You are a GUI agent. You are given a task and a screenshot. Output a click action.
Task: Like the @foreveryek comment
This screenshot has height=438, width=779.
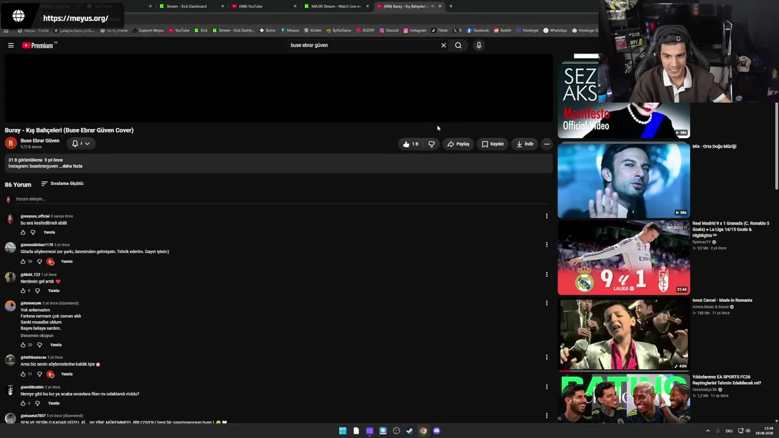pos(23,345)
